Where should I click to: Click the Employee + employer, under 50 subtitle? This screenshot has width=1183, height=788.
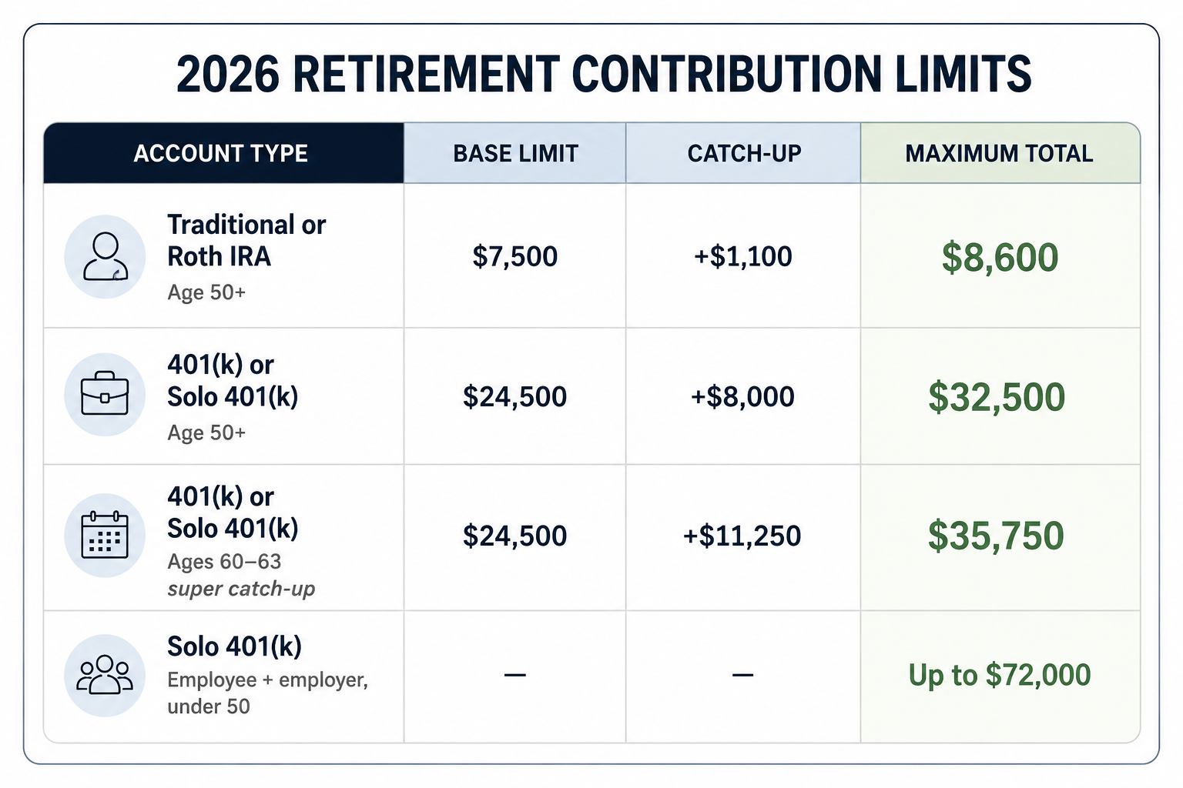(x=267, y=693)
